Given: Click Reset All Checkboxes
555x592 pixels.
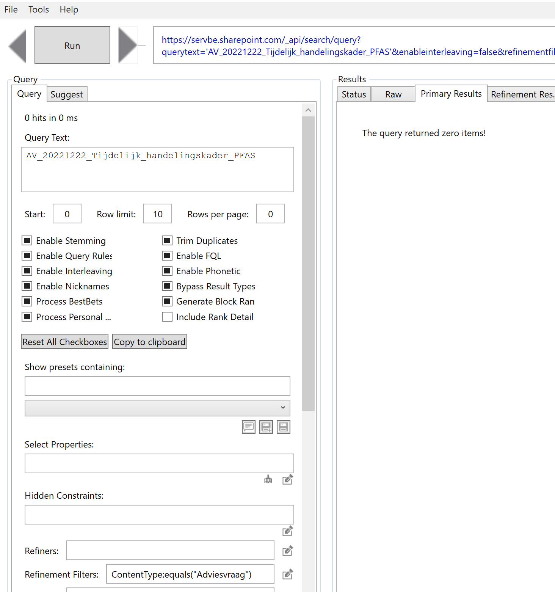Looking at the screenshot, I should click(65, 342).
